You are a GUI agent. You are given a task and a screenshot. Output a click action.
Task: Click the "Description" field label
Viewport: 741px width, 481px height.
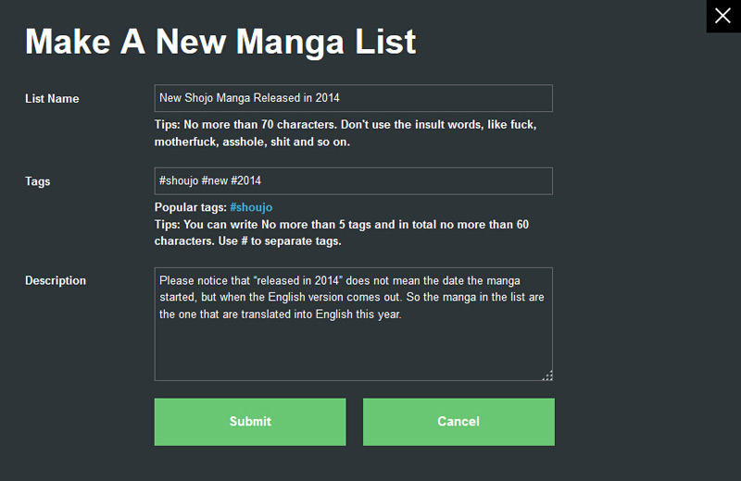click(x=56, y=281)
